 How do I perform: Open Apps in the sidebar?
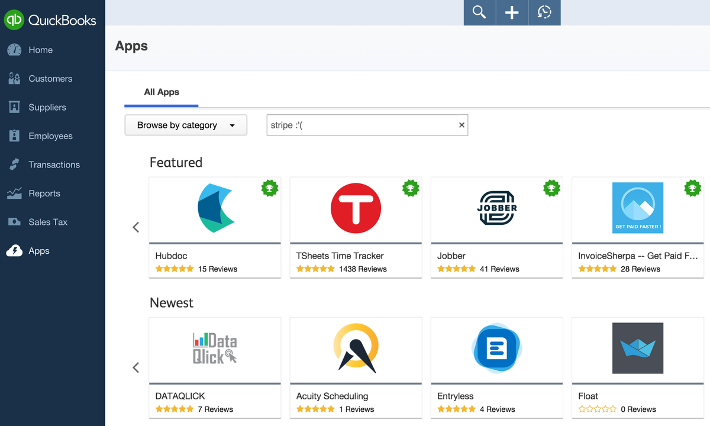(x=39, y=251)
